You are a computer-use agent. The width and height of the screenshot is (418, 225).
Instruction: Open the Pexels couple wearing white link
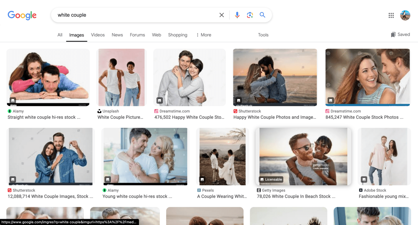pos(222,196)
